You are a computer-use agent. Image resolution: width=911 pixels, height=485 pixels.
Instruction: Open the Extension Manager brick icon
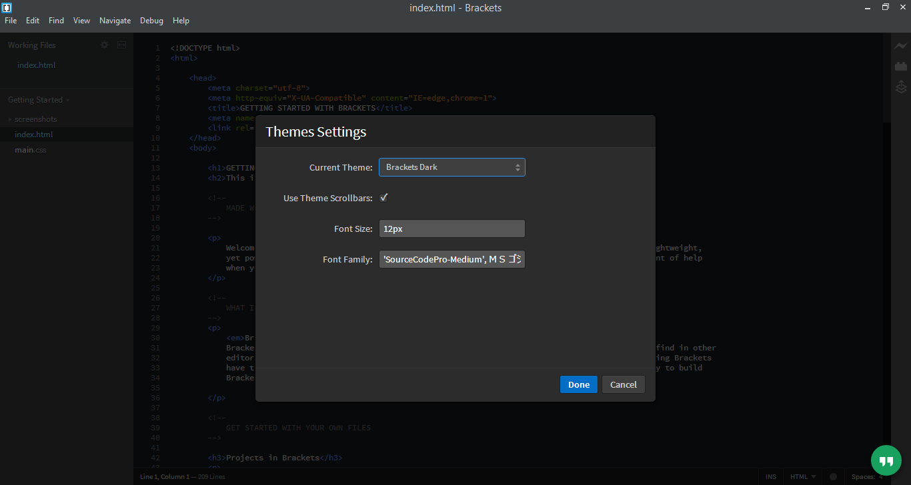coord(901,66)
